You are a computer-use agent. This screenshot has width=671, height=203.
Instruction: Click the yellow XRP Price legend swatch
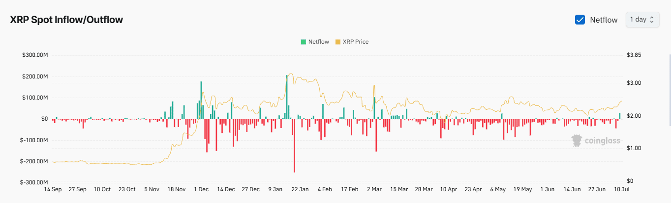337,42
